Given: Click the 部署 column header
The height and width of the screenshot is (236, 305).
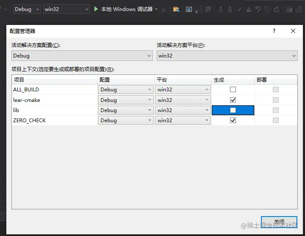Looking at the screenshot, I should click(276, 80).
